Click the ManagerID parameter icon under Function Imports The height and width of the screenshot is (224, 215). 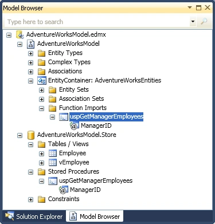(x=75, y=126)
